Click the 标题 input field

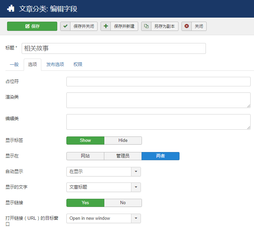[113, 48]
